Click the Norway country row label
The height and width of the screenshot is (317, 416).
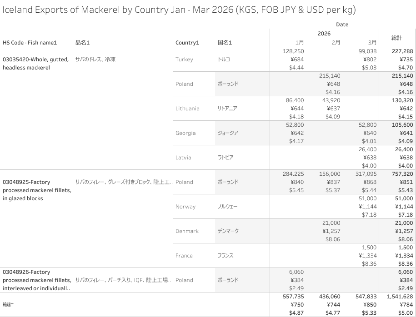click(x=185, y=207)
